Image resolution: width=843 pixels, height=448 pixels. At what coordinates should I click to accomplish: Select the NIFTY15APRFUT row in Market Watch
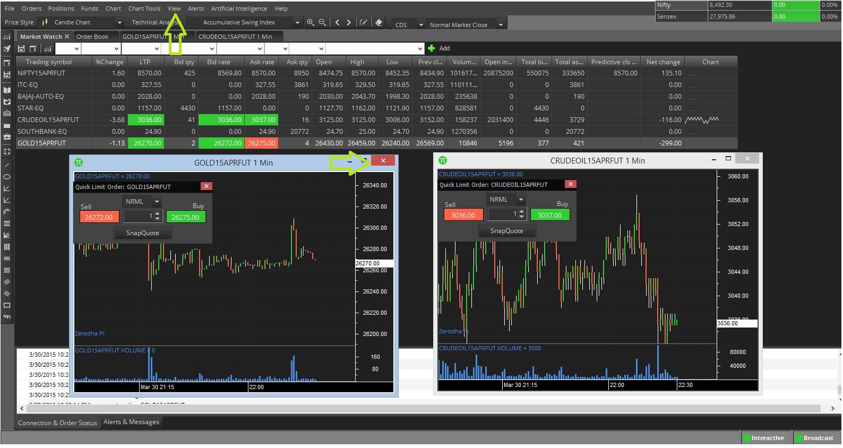point(376,73)
